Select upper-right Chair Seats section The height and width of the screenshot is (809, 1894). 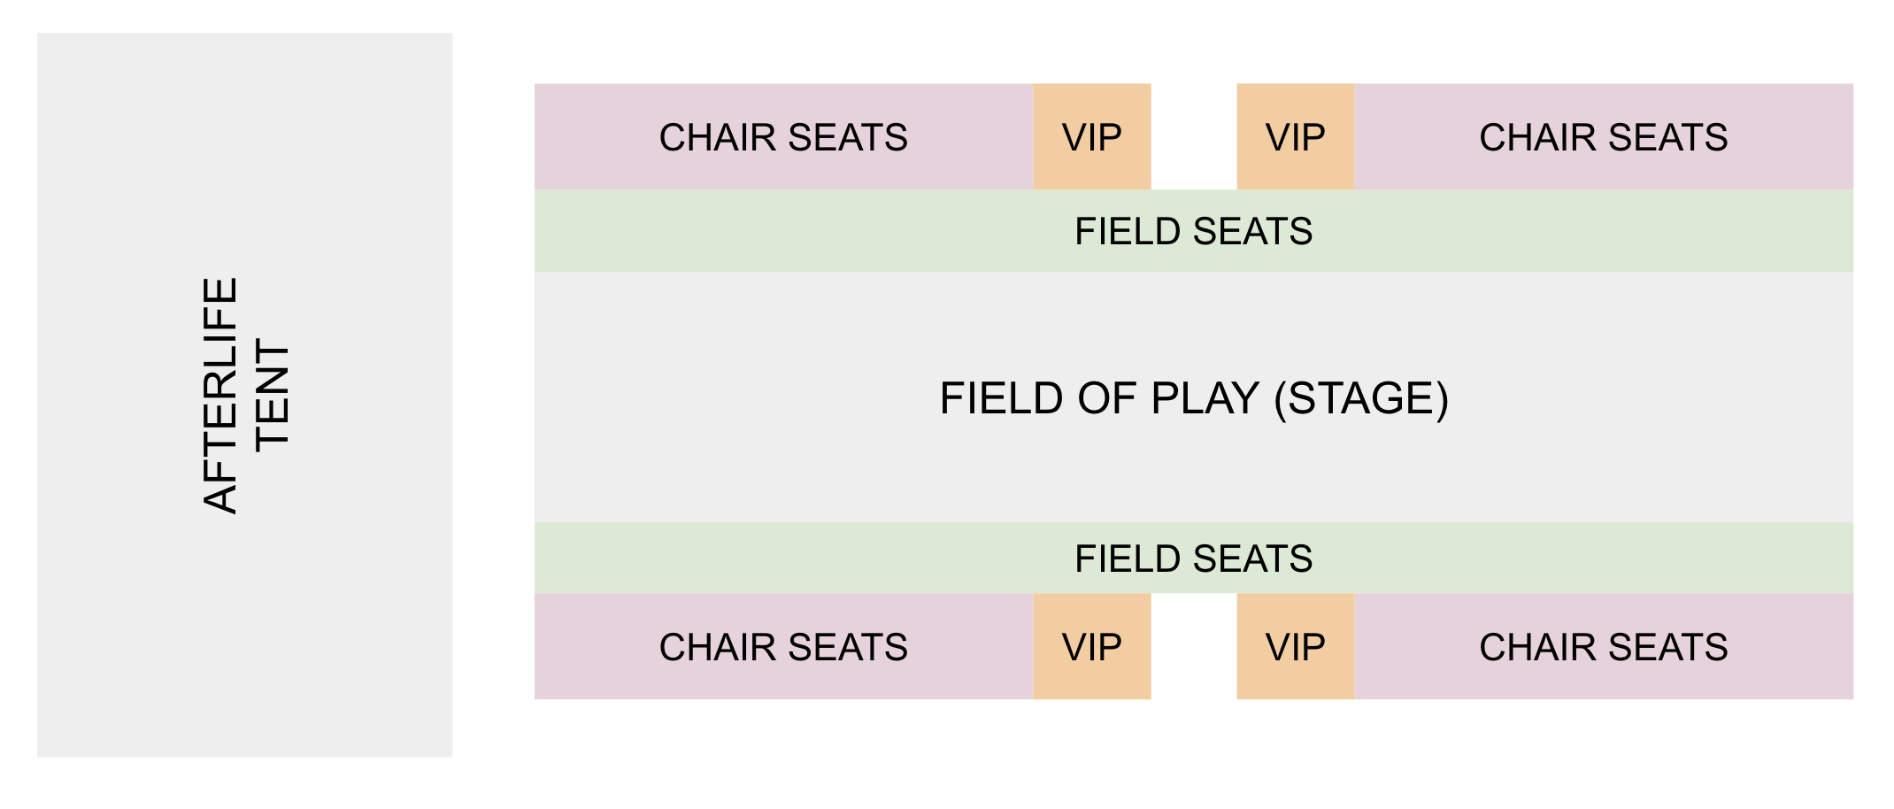tap(1604, 136)
